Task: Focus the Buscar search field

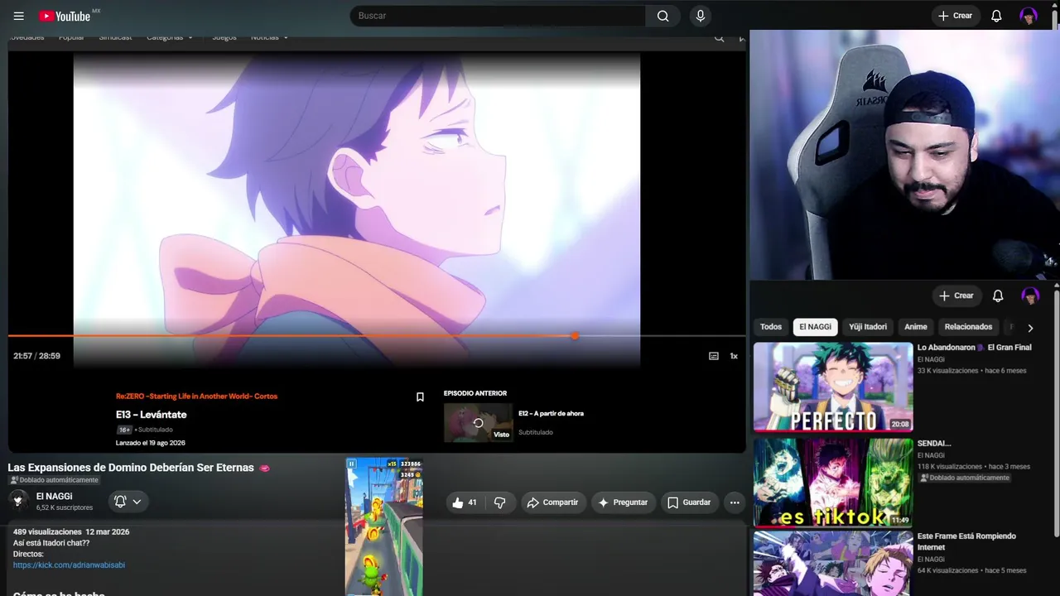Action: click(498, 16)
